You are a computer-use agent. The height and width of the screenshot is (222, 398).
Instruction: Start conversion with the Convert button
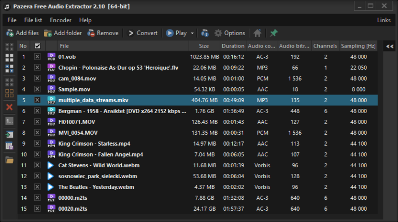pos(143,33)
